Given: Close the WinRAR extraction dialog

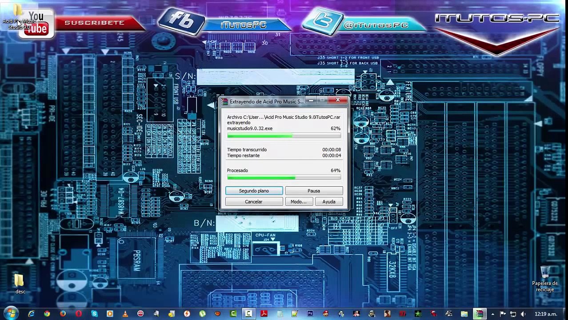Looking at the screenshot, I should [338, 100].
